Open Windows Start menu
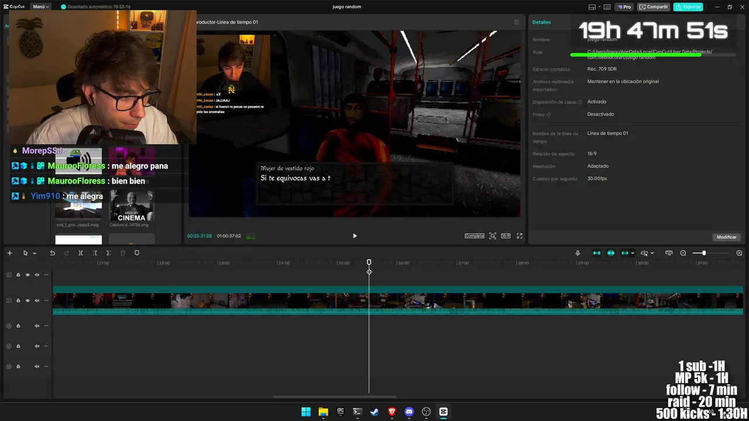This screenshot has width=749, height=421. tap(306, 412)
